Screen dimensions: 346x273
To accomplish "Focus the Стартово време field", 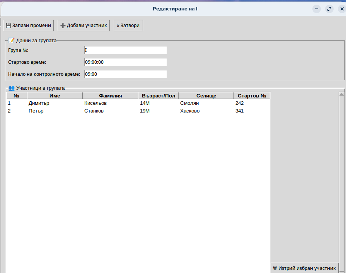I will [125, 62].
